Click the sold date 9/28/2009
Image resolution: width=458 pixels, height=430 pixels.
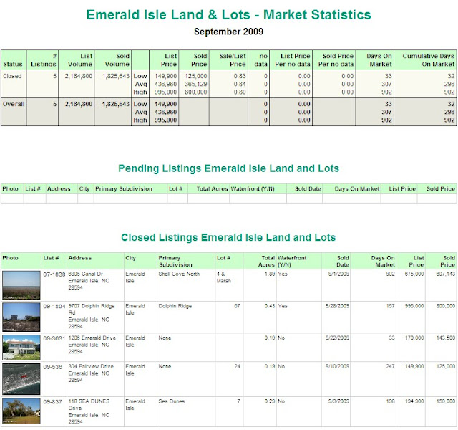pos(337,306)
